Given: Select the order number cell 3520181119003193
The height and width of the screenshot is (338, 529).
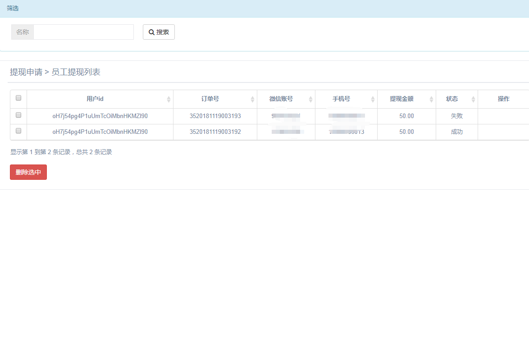Looking at the screenshot, I should 215,116.
